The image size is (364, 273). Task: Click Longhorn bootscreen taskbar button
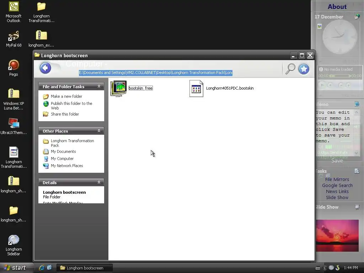85,268
